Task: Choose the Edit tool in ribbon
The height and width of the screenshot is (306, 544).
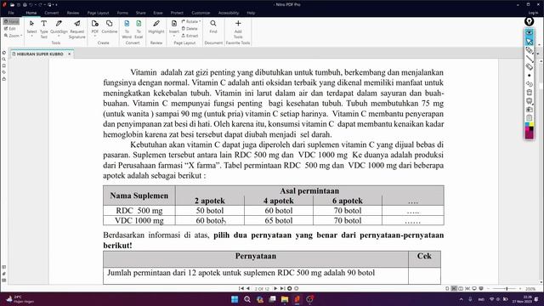Action: [x=10, y=28]
